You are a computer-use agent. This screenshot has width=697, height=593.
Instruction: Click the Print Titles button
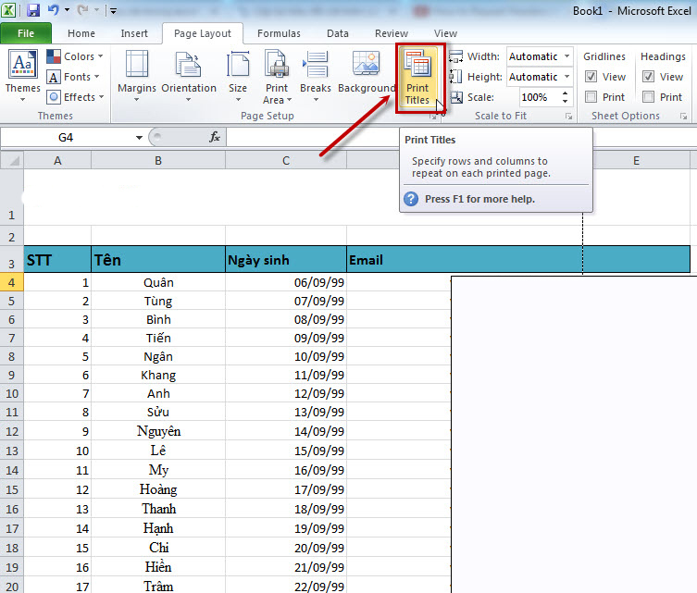(x=417, y=78)
